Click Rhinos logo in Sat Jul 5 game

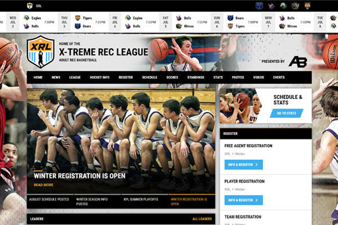tap(179, 26)
